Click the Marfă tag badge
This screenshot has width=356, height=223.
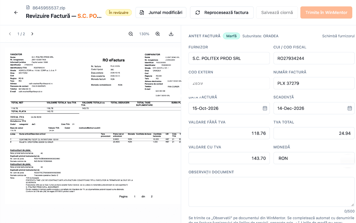tap(231, 36)
